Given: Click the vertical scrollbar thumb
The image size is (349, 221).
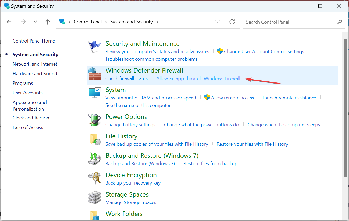Looking at the screenshot, I should [x=345, y=108].
